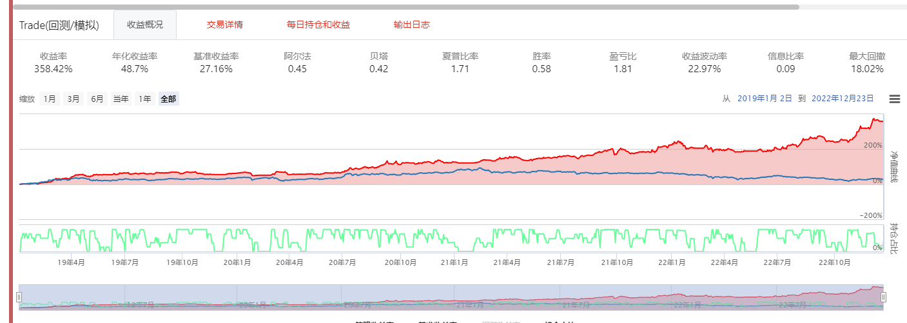Screen dimensions: 907x323
Task: Zoom chart to 当年
Action: (x=121, y=99)
